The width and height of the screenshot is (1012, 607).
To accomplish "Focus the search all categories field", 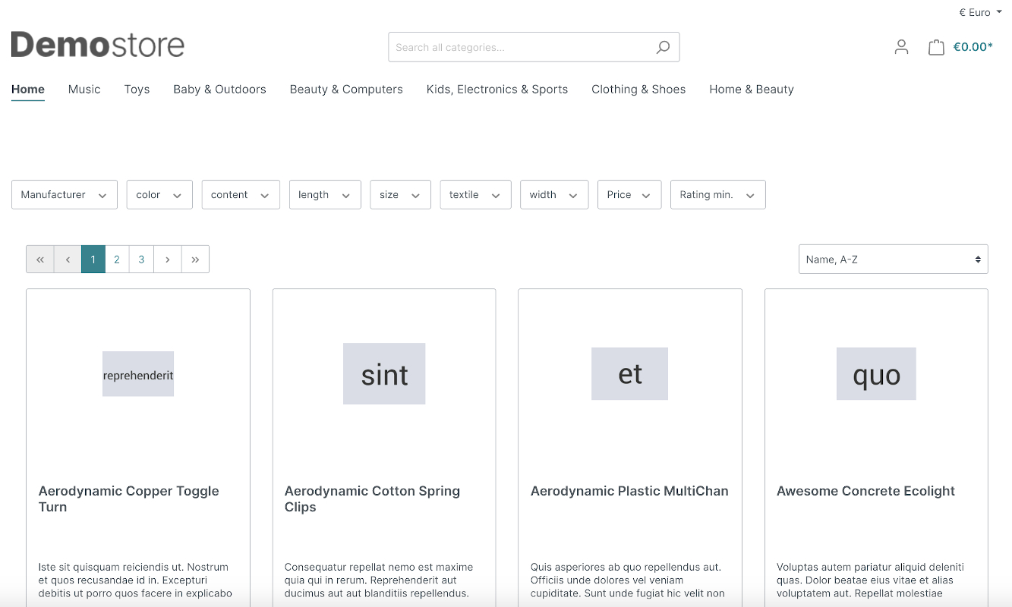I will 520,47.
